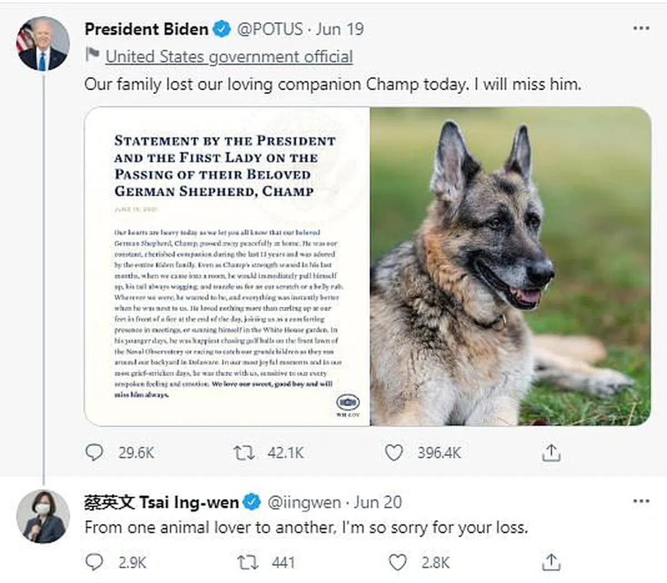Open the Jun 19 tweet timestamp
Viewport: 667px width, 583px height.
(x=340, y=29)
